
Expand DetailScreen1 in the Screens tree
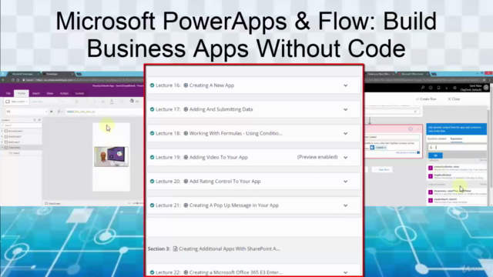(2, 137)
